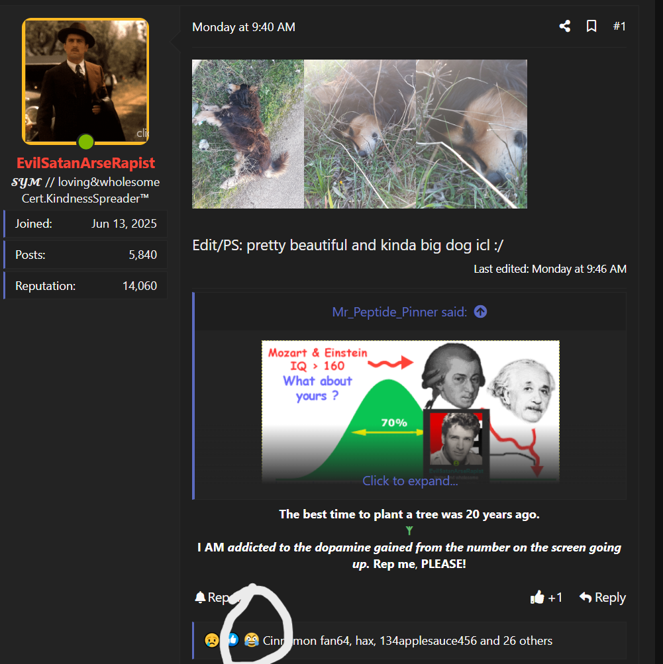
Task: Click the green online status dot on the avatar
Action: [85, 142]
